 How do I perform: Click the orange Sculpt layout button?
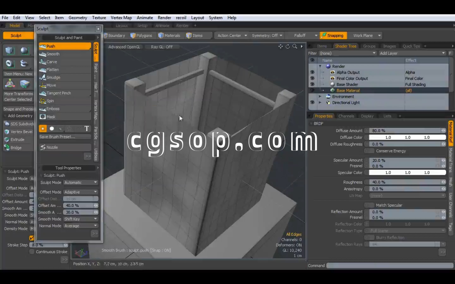click(x=18, y=35)
